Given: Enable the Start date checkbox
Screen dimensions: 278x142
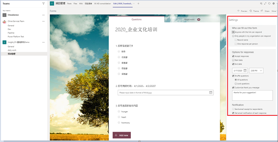Looking at the screenshot, I should click(x=233, y=60).
